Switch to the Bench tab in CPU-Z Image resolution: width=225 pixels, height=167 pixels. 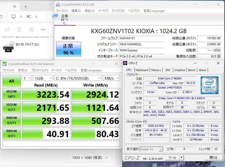(192, 70)
